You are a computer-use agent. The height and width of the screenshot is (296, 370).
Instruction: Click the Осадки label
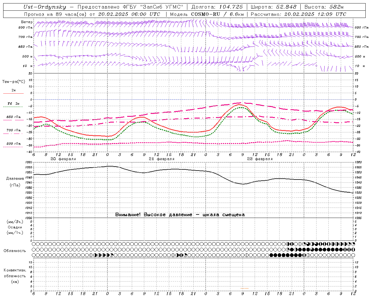(15, 227)
